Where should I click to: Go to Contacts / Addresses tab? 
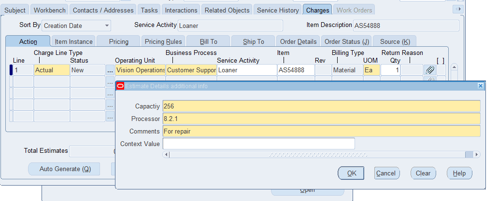click(x=103, y=10)
